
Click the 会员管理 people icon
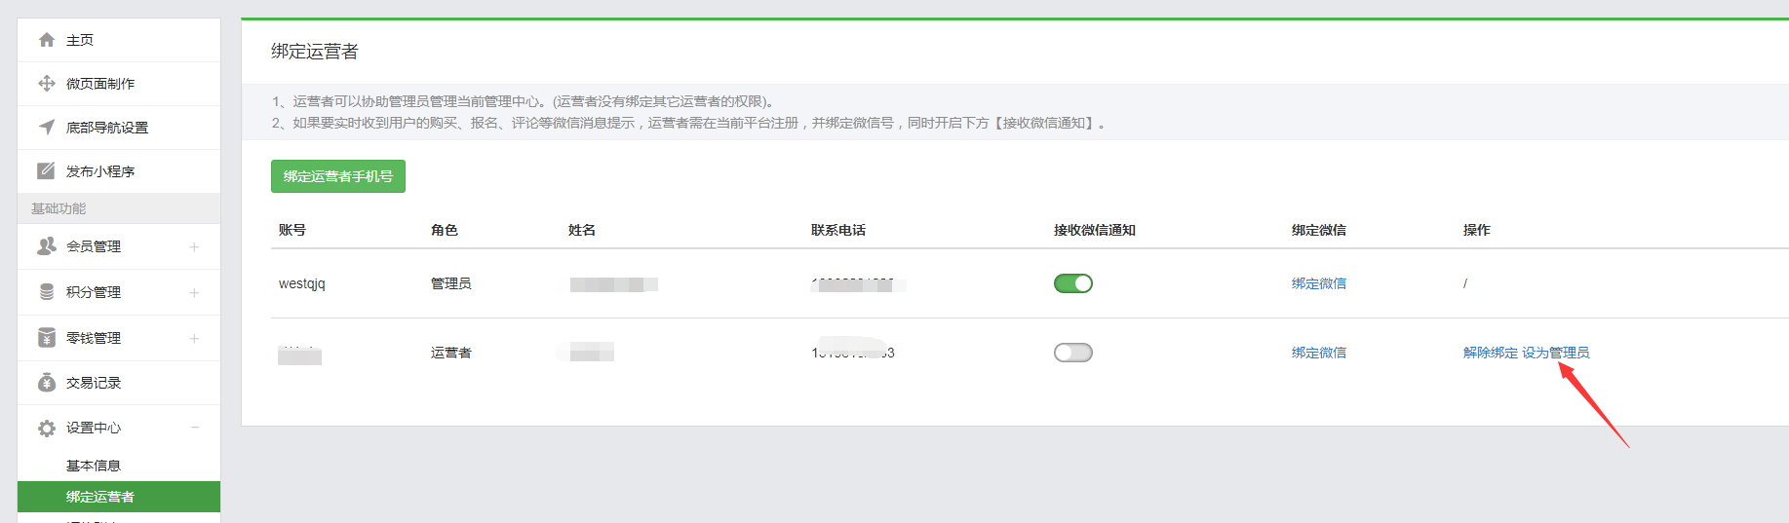(46, 246)
